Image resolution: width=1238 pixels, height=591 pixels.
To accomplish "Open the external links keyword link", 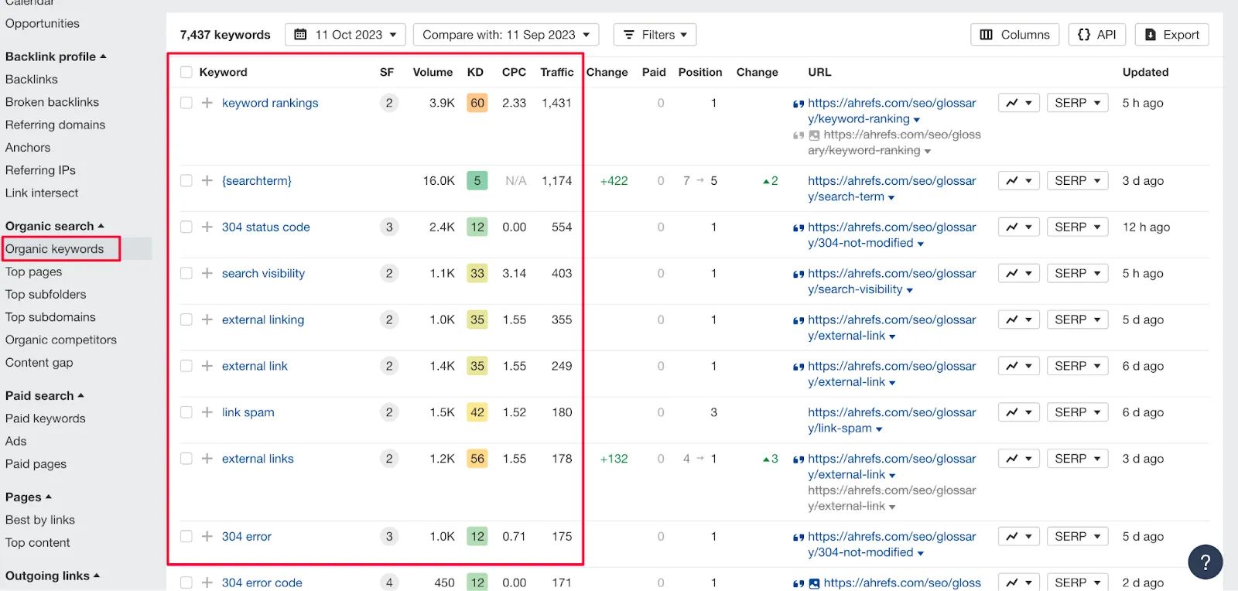I will pos(258,459).
